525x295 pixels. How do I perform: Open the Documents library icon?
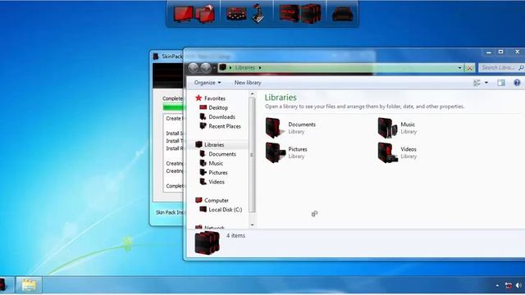pyautogui.click(x=275, y=128)
